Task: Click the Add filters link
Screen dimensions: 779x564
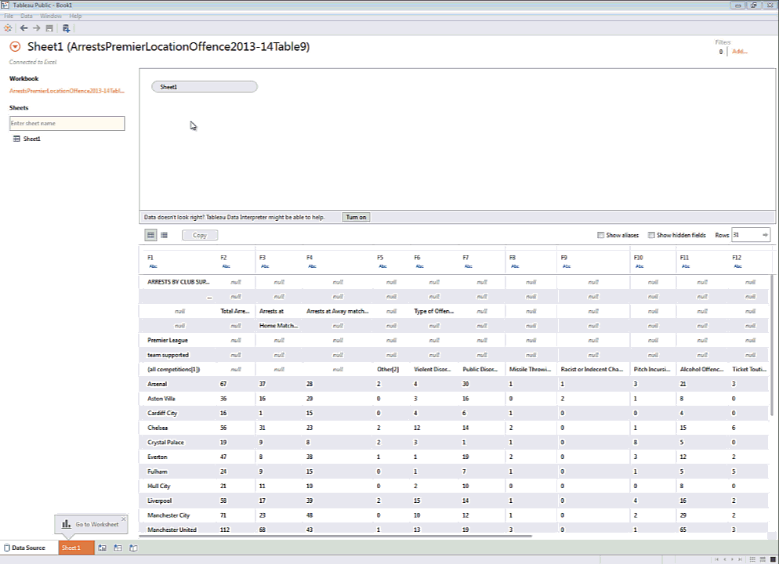Action: (739, 51)
